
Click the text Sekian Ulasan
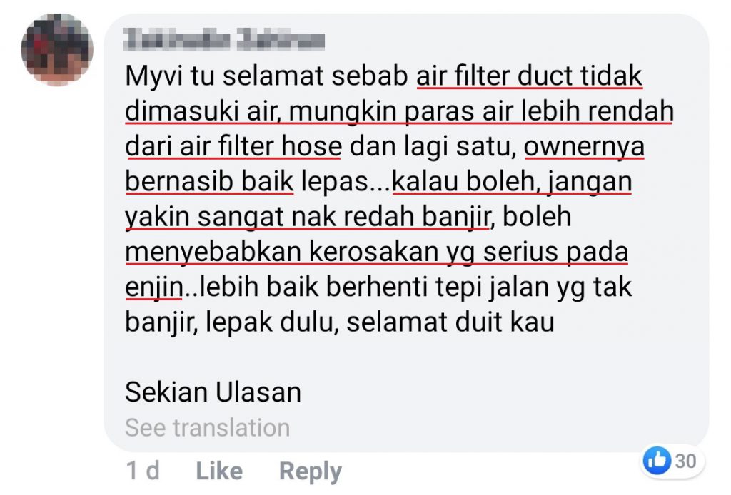213,392
